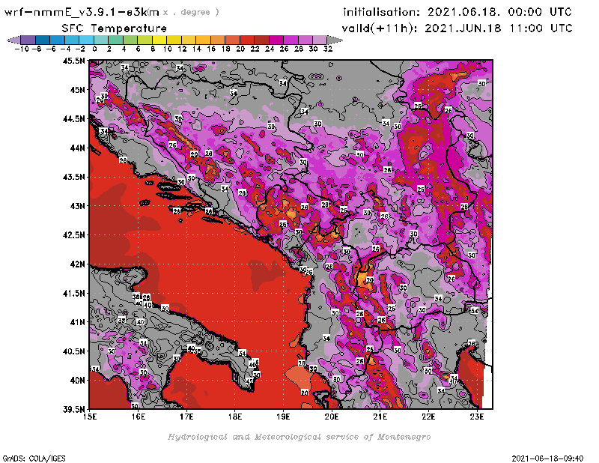
Task: Click the '2021-06-18-09:40' timestamp
Action: point(547,459)
